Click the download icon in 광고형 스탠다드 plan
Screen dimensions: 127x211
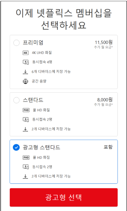(x=25, y=176)
